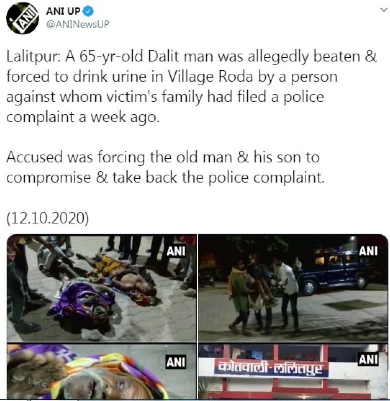Click ANI watermark on jeep photo
The image size is (390, 401).
coord(368,251)
